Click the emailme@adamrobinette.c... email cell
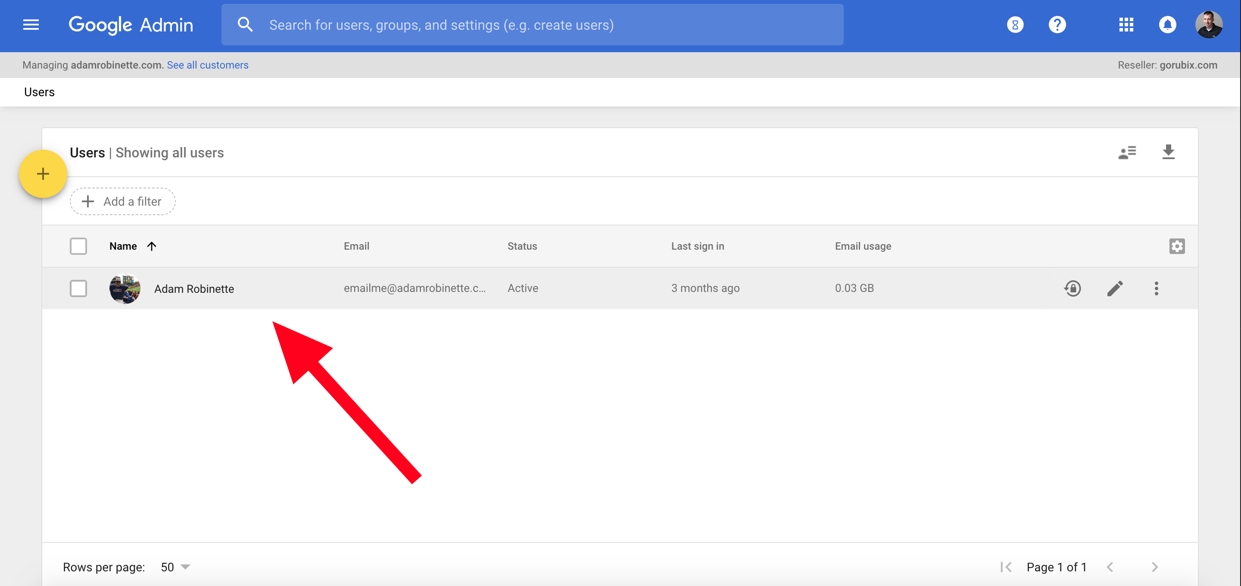This screenshot has height=586, width=1241. [414, 288]
